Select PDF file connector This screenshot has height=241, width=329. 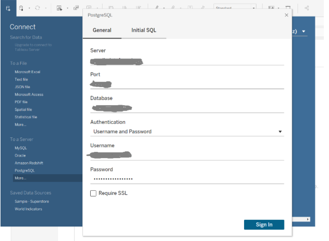(21, 102)
